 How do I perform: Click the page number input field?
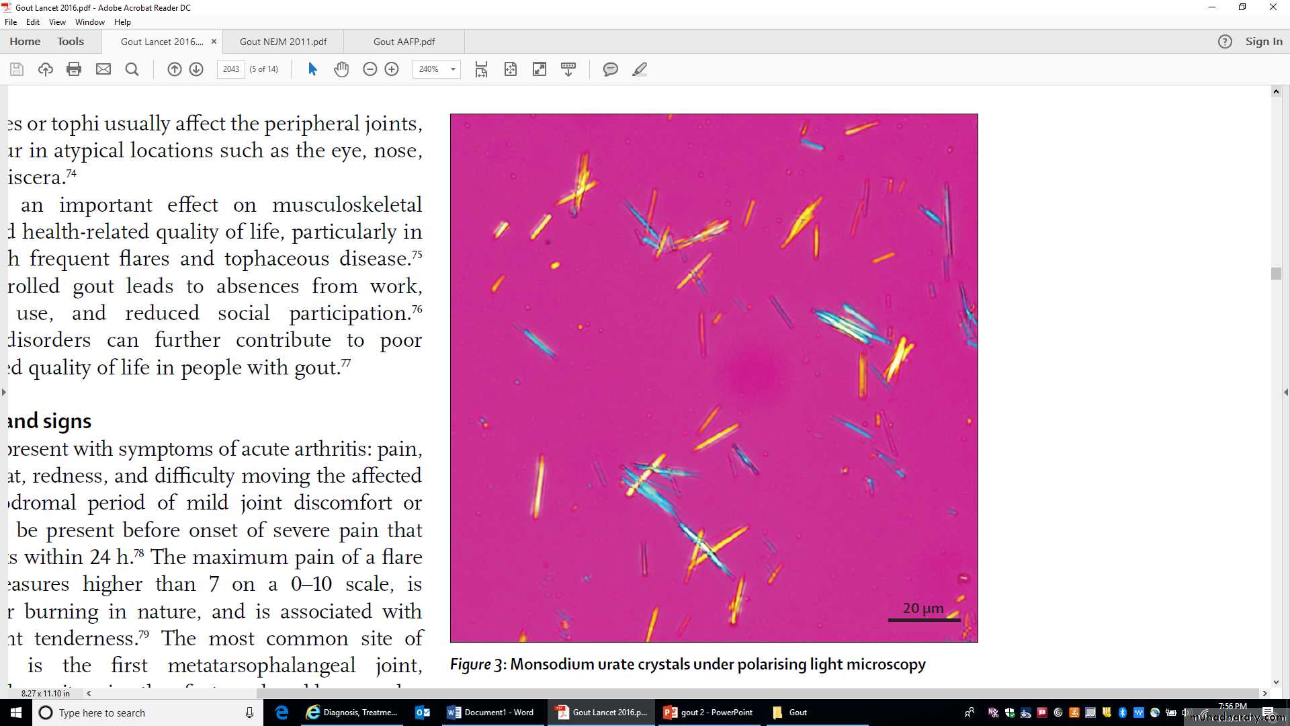231,69
